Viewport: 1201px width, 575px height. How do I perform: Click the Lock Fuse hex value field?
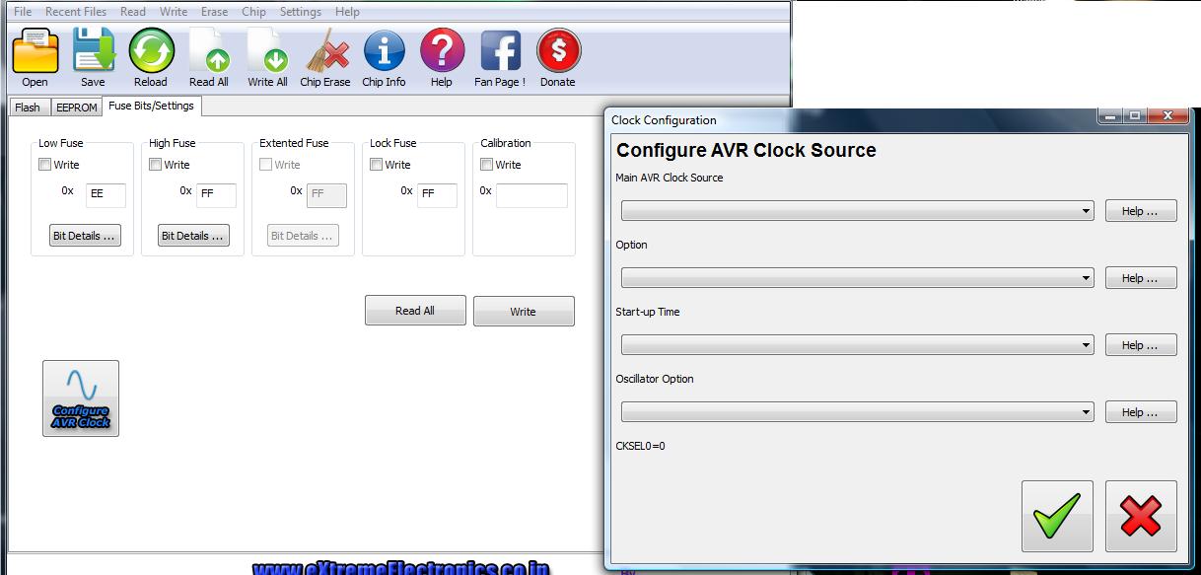point(438,195)
